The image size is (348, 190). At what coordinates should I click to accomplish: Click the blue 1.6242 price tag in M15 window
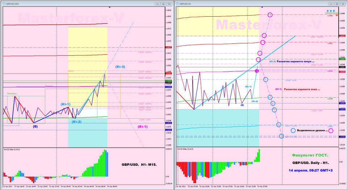click(168, 123)
